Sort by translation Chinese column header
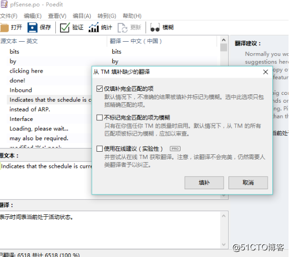 162,41
